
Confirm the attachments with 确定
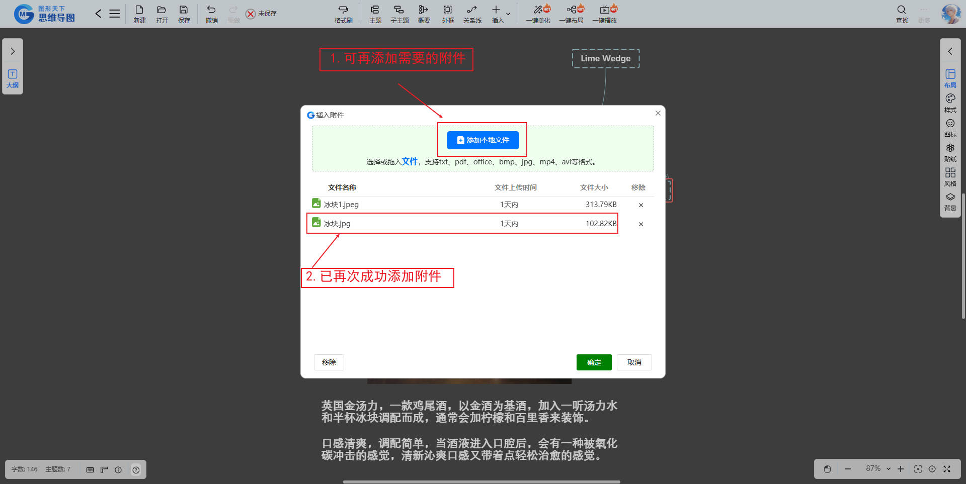click(x=594, y=362)
